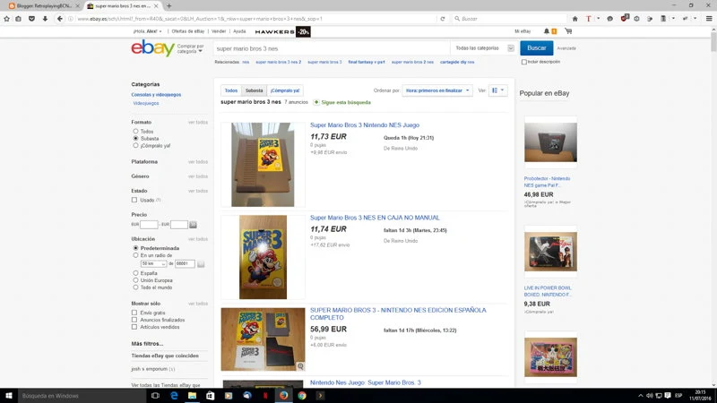Click the browser reload button
This screenshot has width=717, height=403.
[443, 18]
